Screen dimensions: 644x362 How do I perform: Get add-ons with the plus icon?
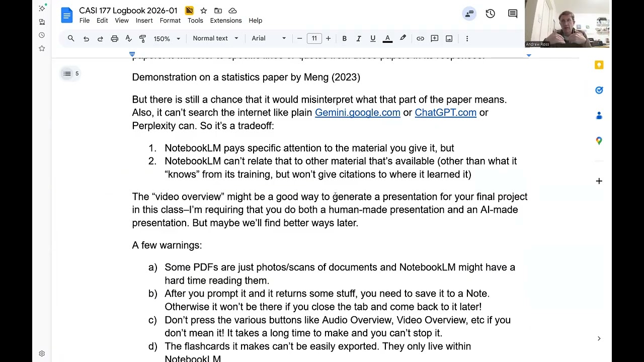point(599,181)
